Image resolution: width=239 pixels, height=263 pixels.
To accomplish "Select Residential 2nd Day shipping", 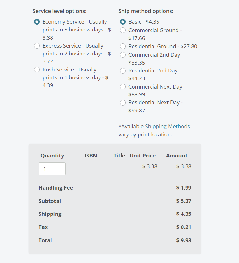I will (x=122, y=71).
